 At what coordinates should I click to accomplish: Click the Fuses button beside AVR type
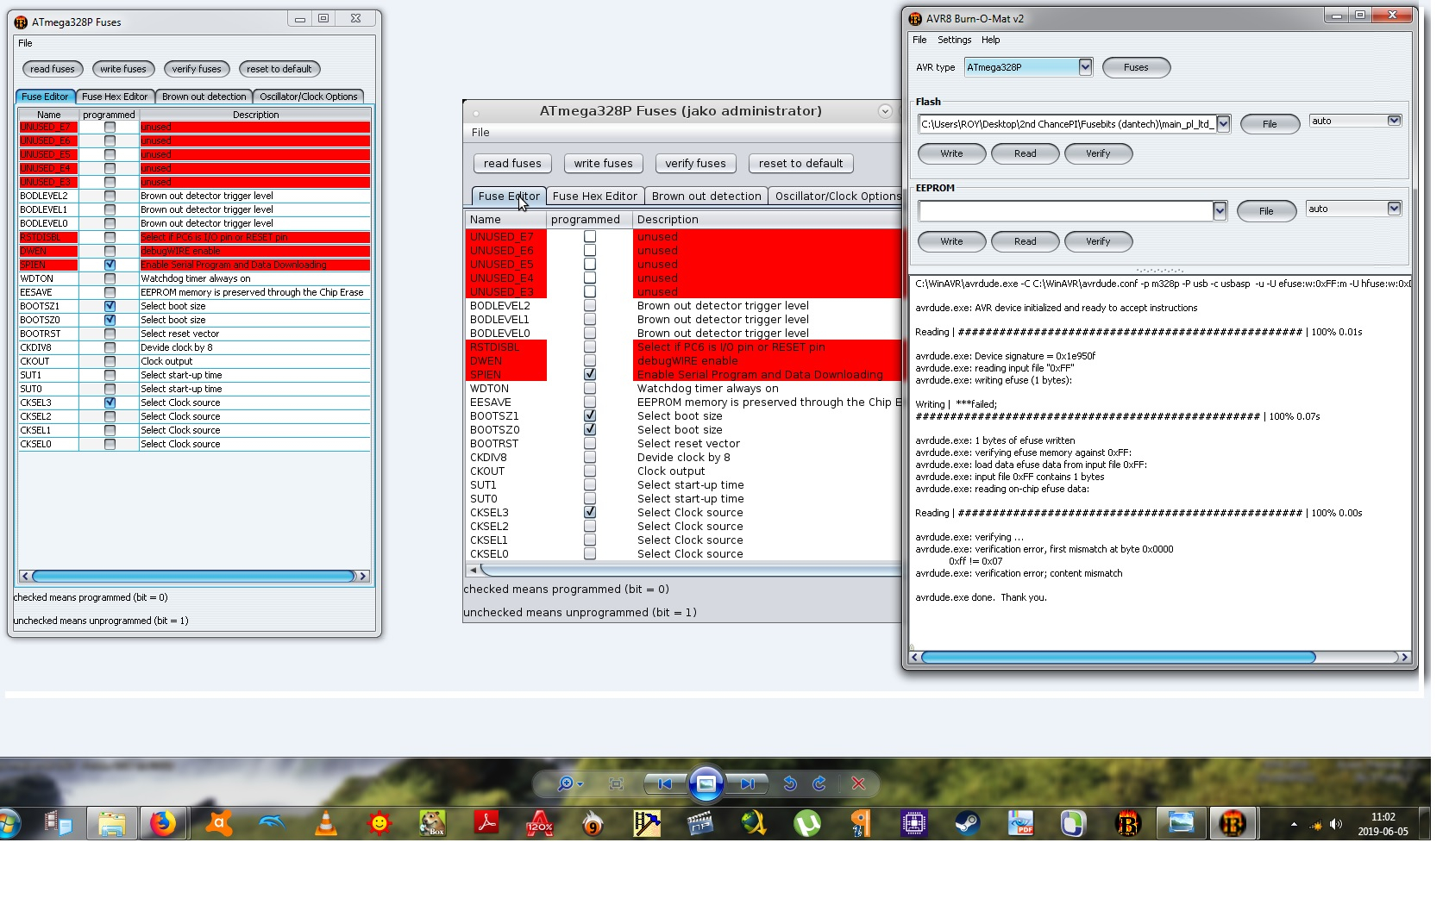click(x=1136, y=67)
